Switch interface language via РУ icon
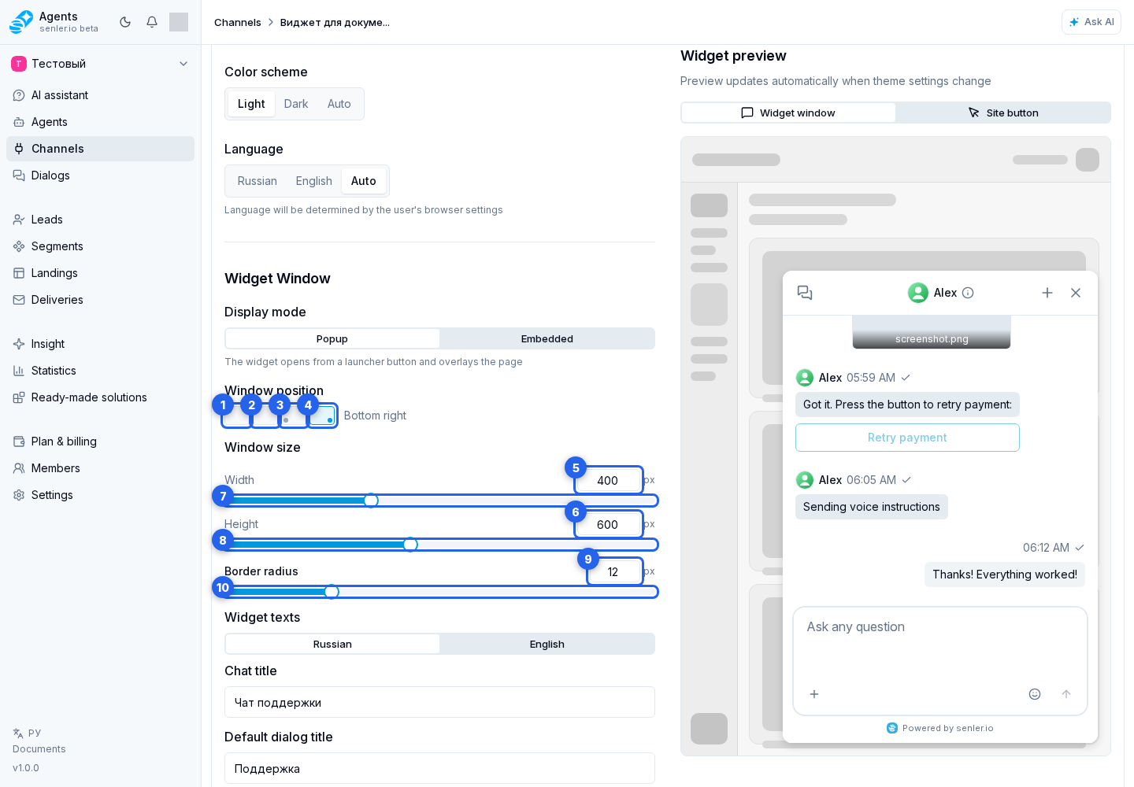1134x787 pixels. [x=27, y=733]
